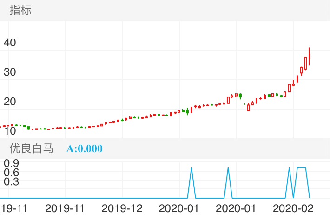
Task: Click the 30 price axis label
Action: tap(10, 72)
